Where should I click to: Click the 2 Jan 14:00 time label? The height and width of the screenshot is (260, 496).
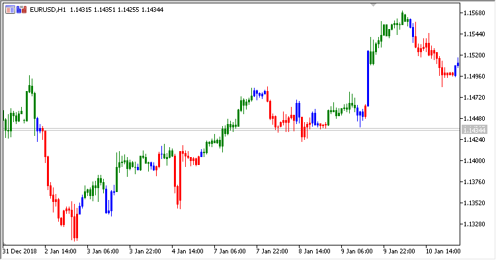(61, 251)
